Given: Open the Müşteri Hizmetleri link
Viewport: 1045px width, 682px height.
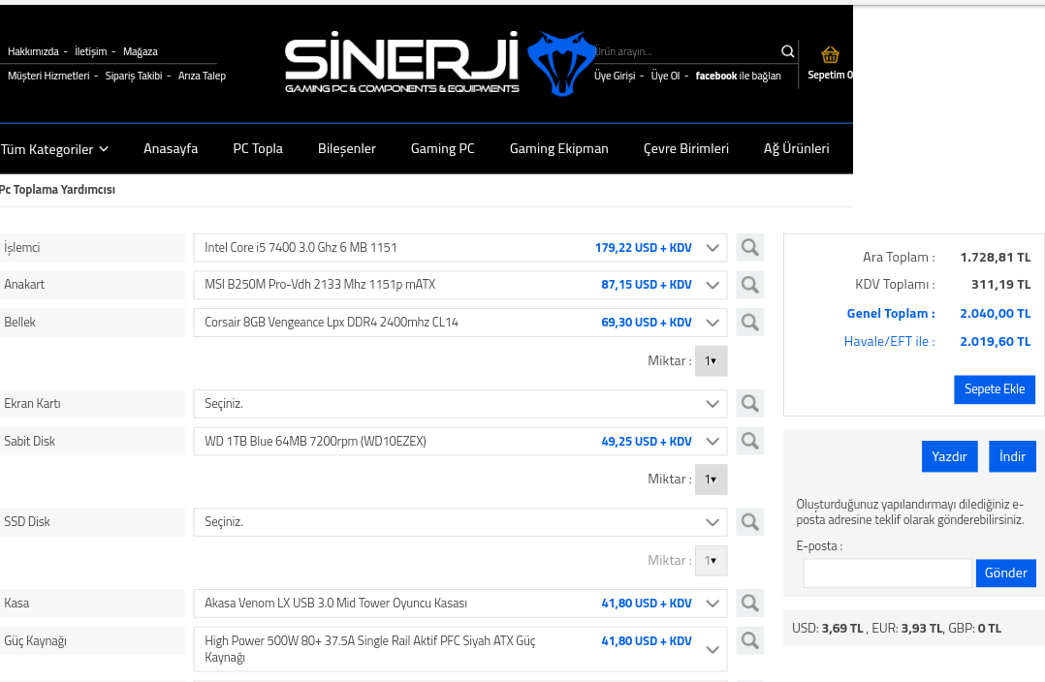Looking at the screenshot, I should 48,76.
